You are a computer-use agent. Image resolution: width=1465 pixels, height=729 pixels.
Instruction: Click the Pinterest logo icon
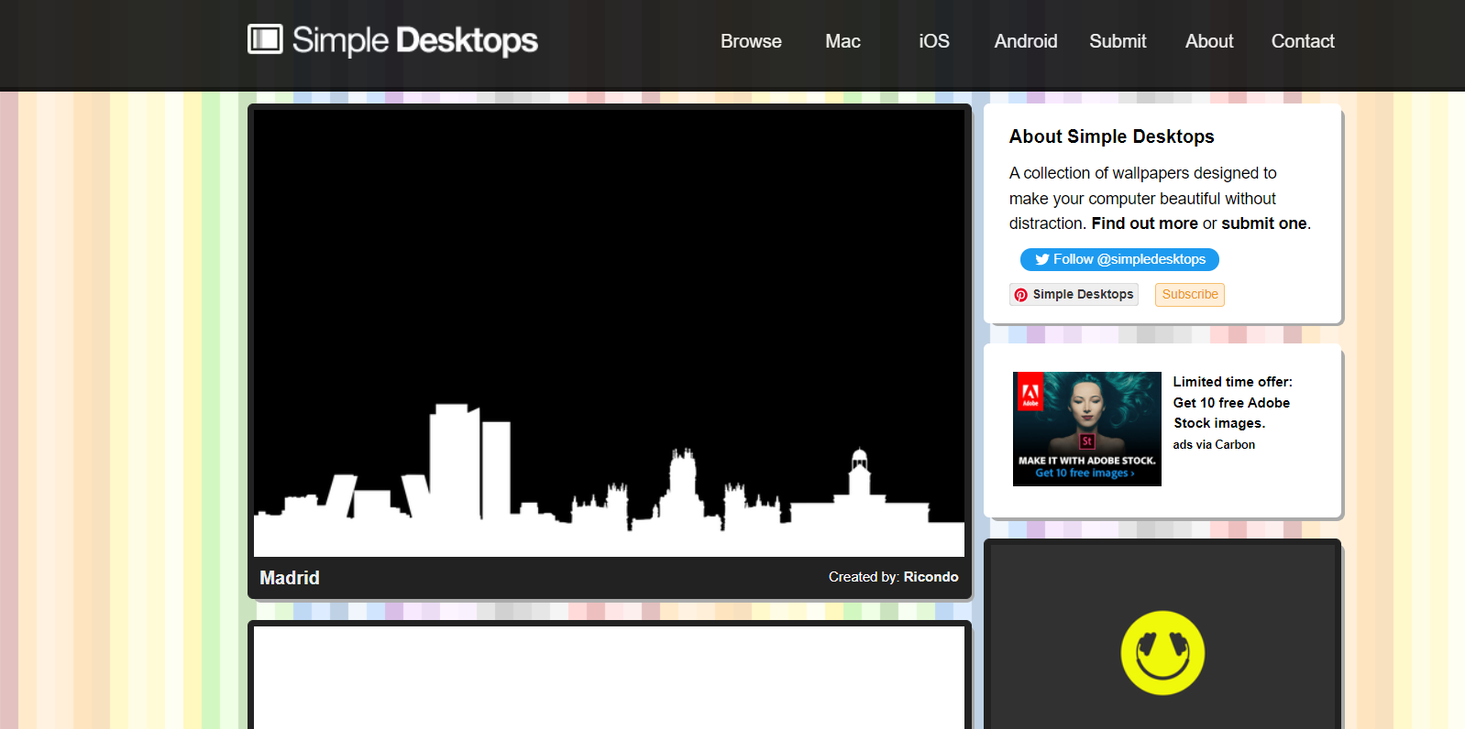[x=1021, y=295]
